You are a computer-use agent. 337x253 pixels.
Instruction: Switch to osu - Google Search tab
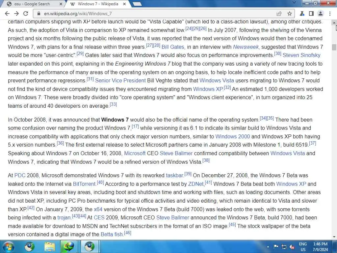click(x=32, y=4)
